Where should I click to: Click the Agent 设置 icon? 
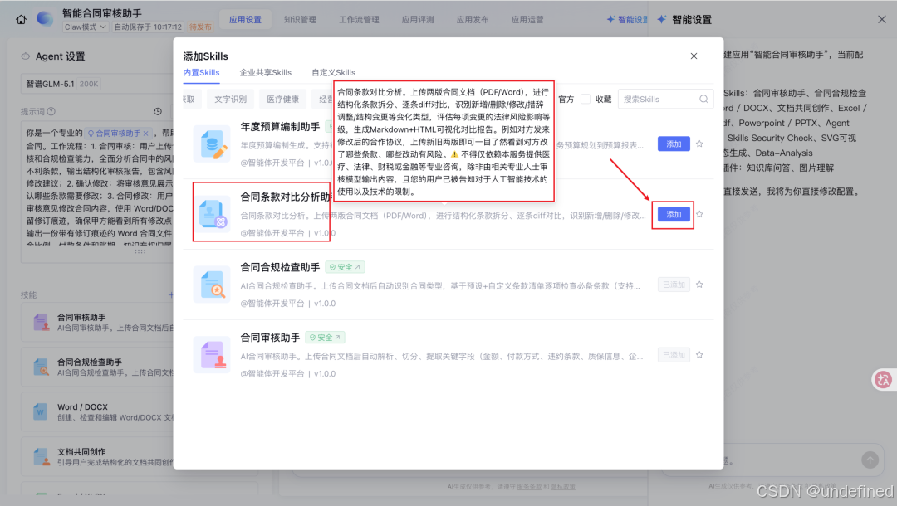(25, 56)
